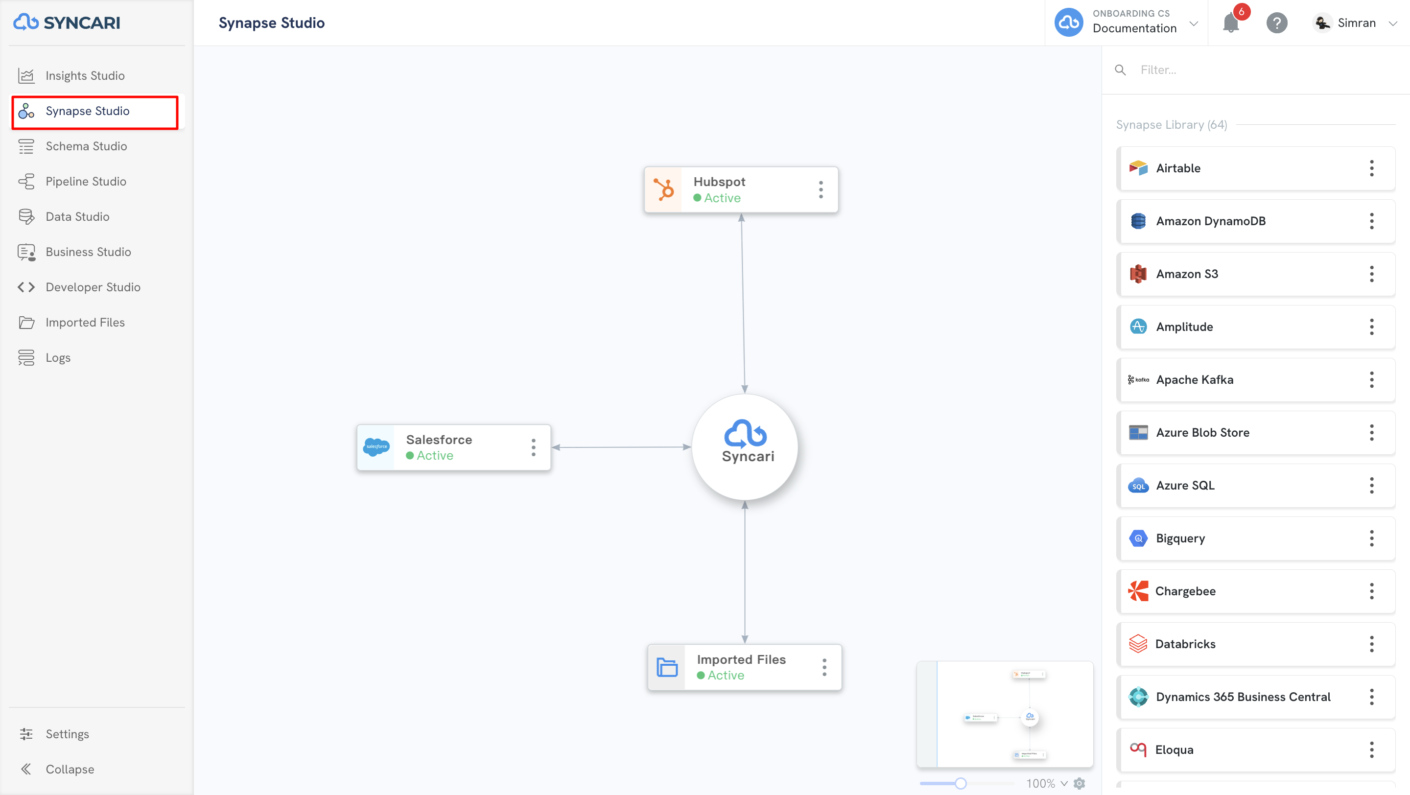Click the Amazon DynamoDB connector icon
This screenshot has width=1410, height=795.
(1138, 221)
